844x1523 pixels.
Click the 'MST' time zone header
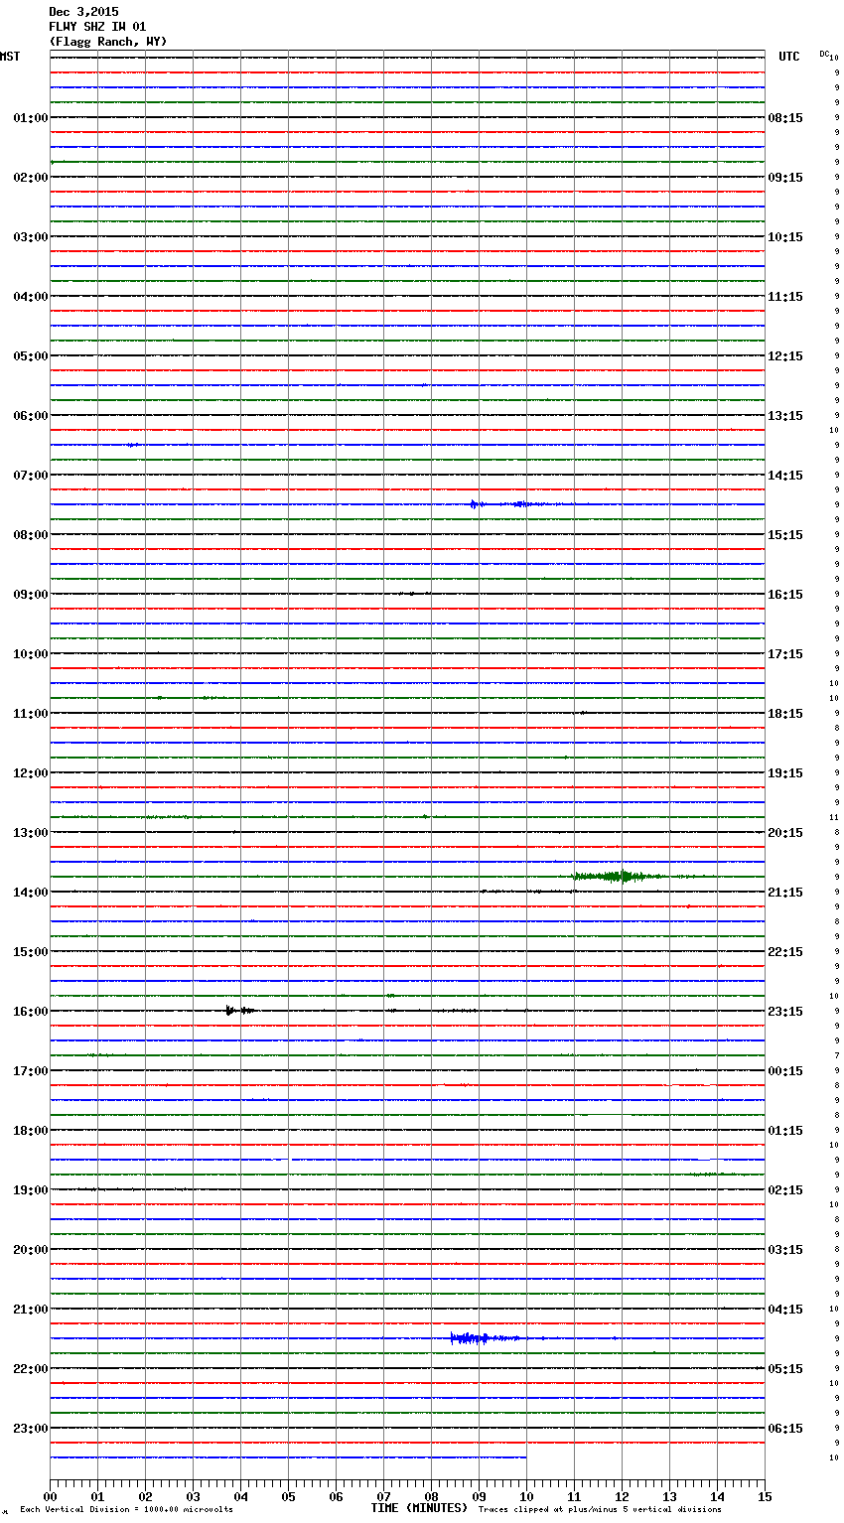(10, 57)
